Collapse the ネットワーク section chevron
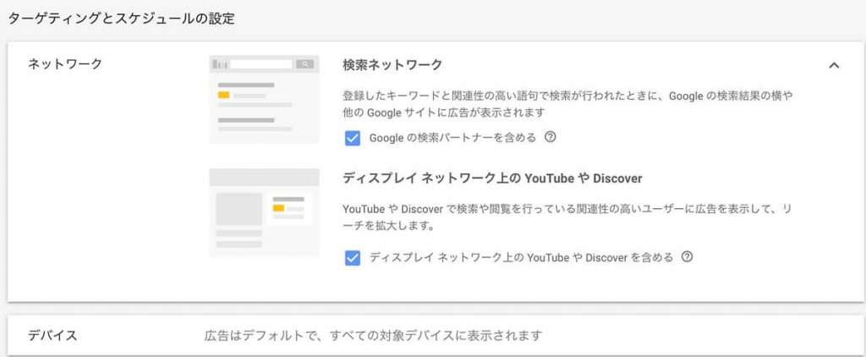 (834, 65)
